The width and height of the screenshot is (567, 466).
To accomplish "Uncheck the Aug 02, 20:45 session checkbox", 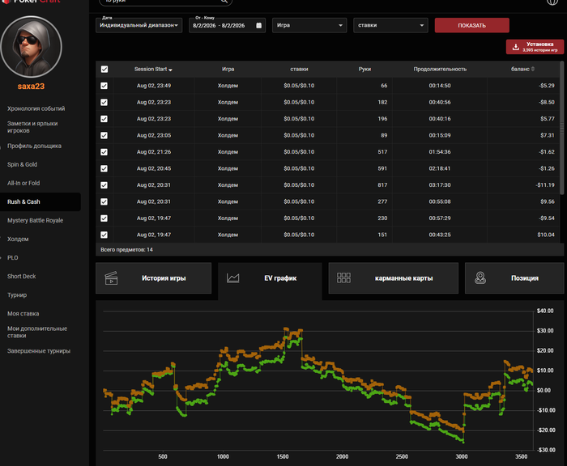I will click(104, 169).
